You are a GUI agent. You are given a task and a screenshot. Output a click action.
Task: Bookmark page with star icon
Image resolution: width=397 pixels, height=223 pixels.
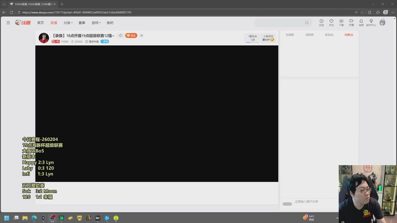click(362, 12)
